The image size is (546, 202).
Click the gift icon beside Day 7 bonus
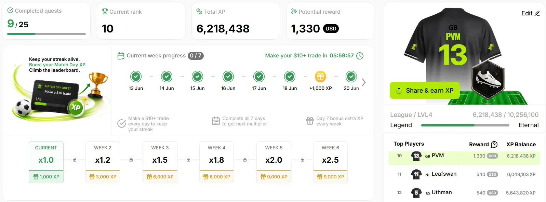[x=310, y=121]
